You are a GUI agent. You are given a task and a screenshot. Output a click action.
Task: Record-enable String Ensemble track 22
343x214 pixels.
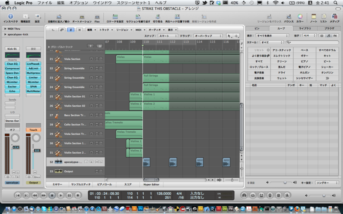pyautogui.click(x=91, y=68)
